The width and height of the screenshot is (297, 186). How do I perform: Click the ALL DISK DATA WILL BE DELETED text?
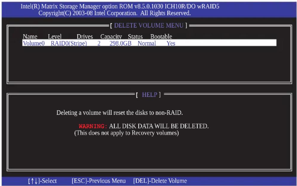[159, 126]
